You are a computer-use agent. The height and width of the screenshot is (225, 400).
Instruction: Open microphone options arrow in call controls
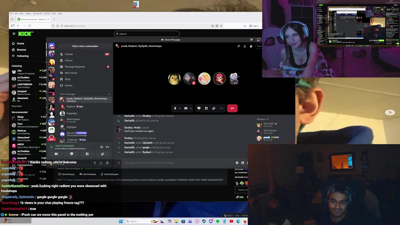point(180,108)
